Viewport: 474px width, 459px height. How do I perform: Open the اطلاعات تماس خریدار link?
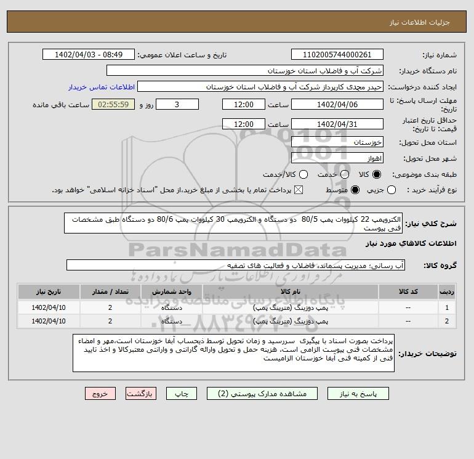point(102,87)
